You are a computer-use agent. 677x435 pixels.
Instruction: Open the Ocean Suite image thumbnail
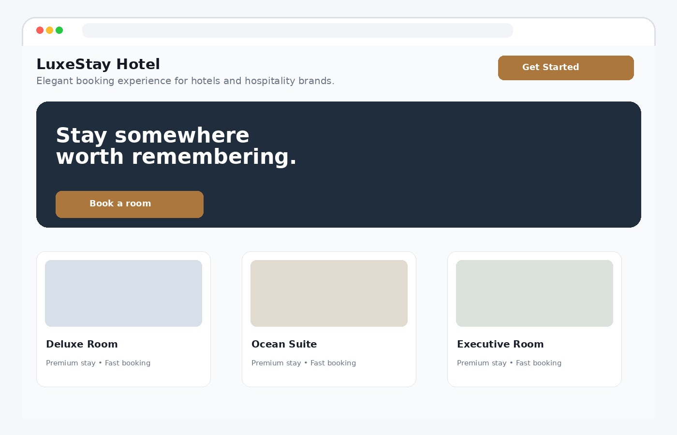coord(329,293)
